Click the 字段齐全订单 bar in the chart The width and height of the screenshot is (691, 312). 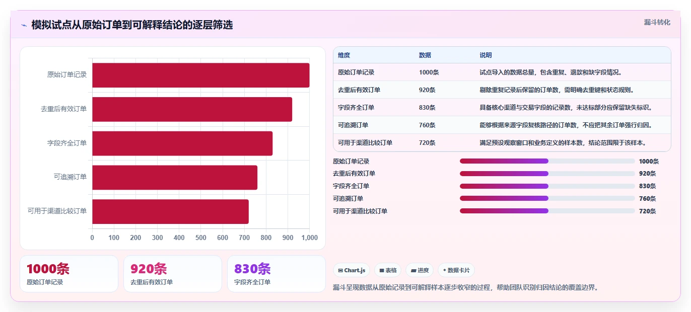click(x=182, y=143)
